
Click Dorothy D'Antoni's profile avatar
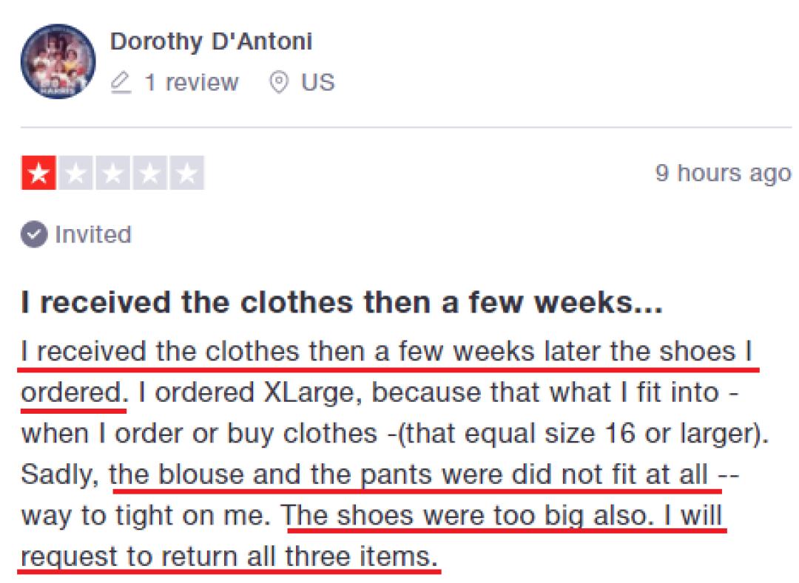[x=58, y=61]
